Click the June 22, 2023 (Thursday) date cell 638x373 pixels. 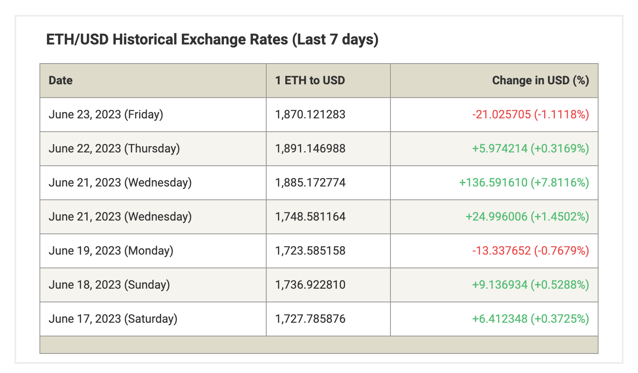click(114, 149)
